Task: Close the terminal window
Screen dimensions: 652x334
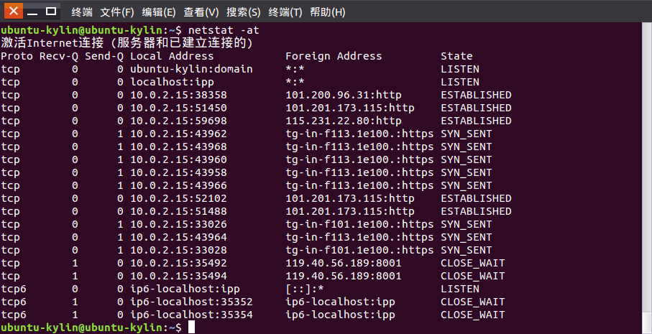Action: click(x=14, y=11)
